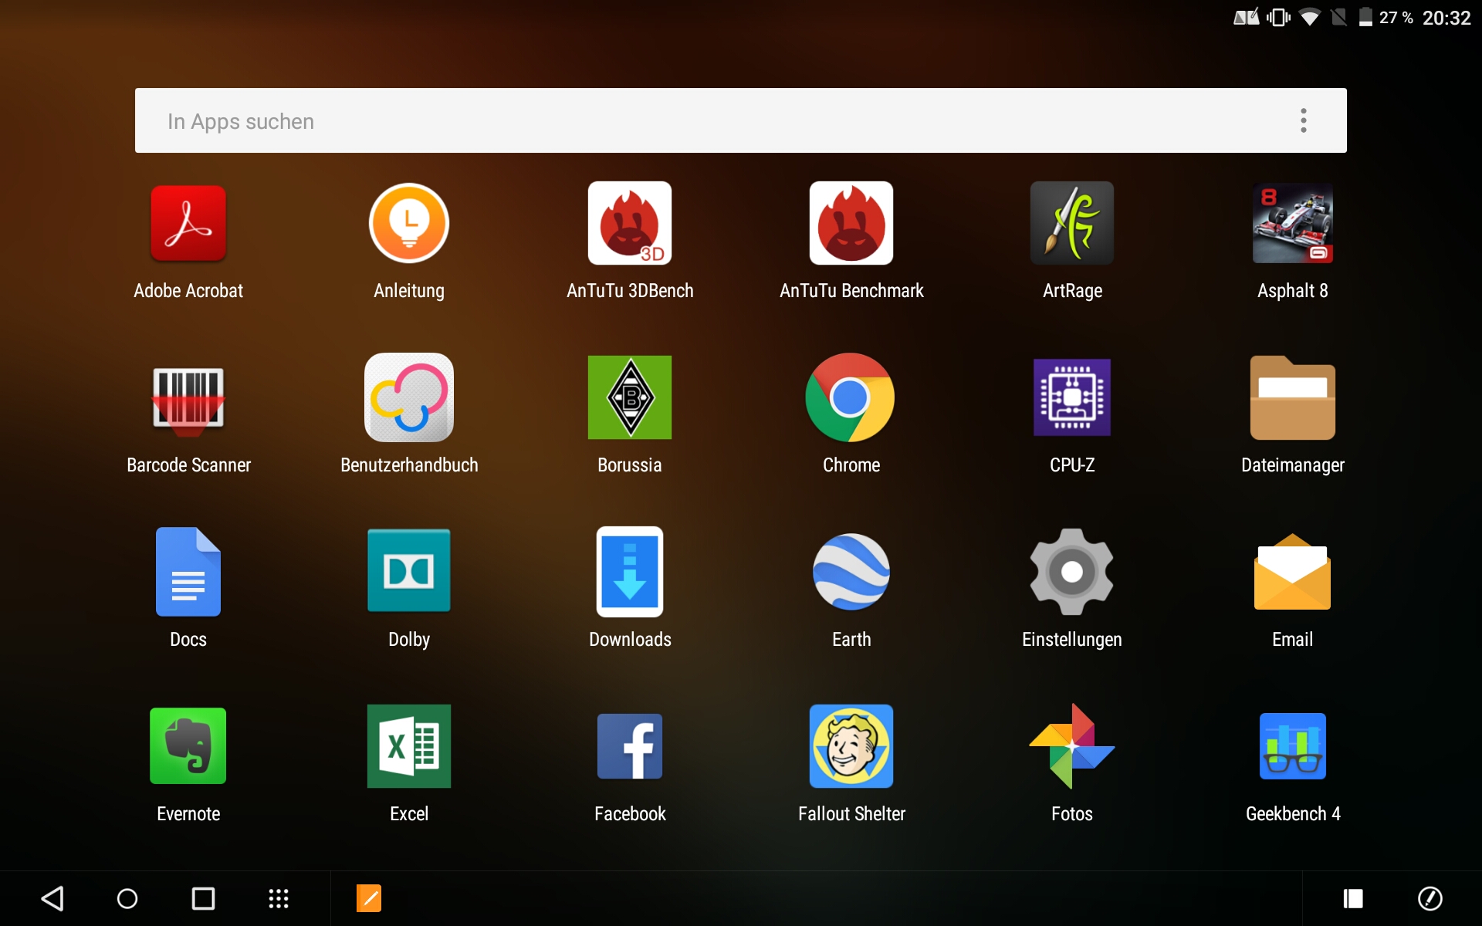Screen dimensions: 1482x926
Task: Tap the battery 27 % indicator
Action: click(x=1386, y=17)
